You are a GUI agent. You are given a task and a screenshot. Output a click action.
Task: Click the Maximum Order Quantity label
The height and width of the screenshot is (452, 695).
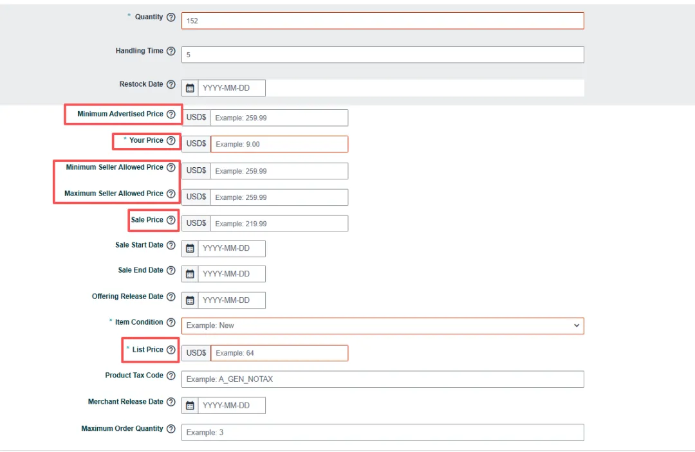(122, 429)
